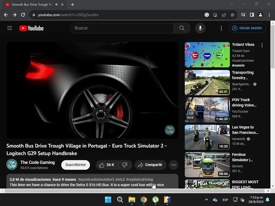Open Fernbus Simulator video title
Viewport: 275px width, 206px height.
coord(242,157)
